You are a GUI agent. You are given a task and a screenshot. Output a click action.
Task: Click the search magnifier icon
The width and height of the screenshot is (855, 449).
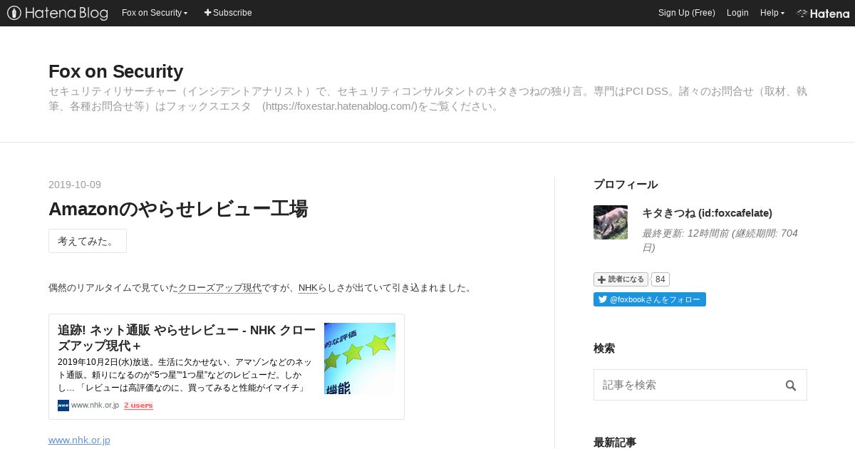point(791,386)
